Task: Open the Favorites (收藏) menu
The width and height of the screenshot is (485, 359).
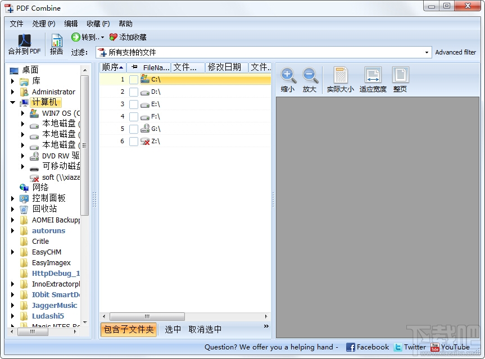Action: pos(98,24)
